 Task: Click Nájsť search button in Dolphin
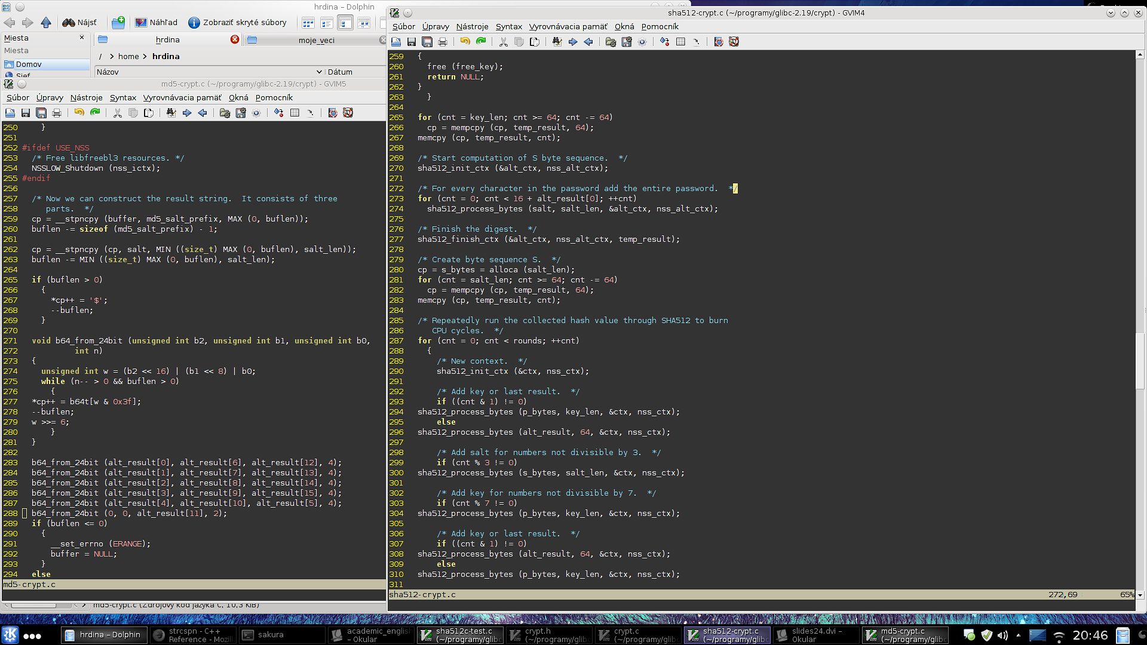pos(79,23)
